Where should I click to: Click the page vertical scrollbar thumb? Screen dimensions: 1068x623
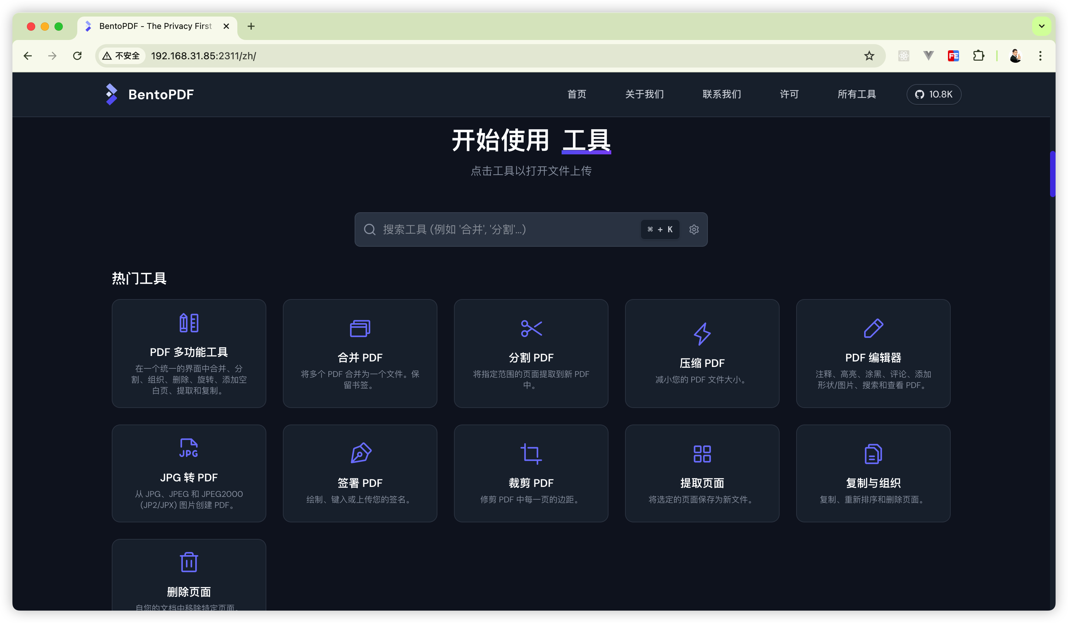pyautogui.click(x=1052, y=174)
